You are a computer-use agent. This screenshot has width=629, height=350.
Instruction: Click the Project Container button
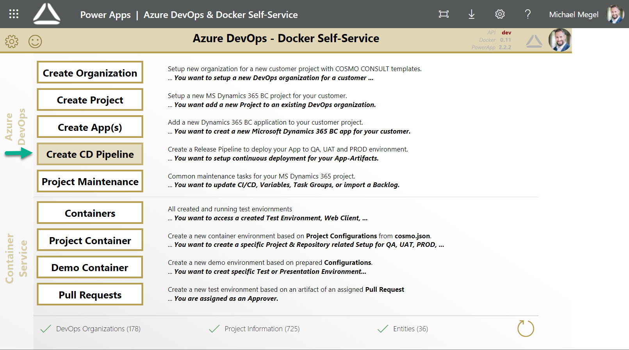point(90,240)
